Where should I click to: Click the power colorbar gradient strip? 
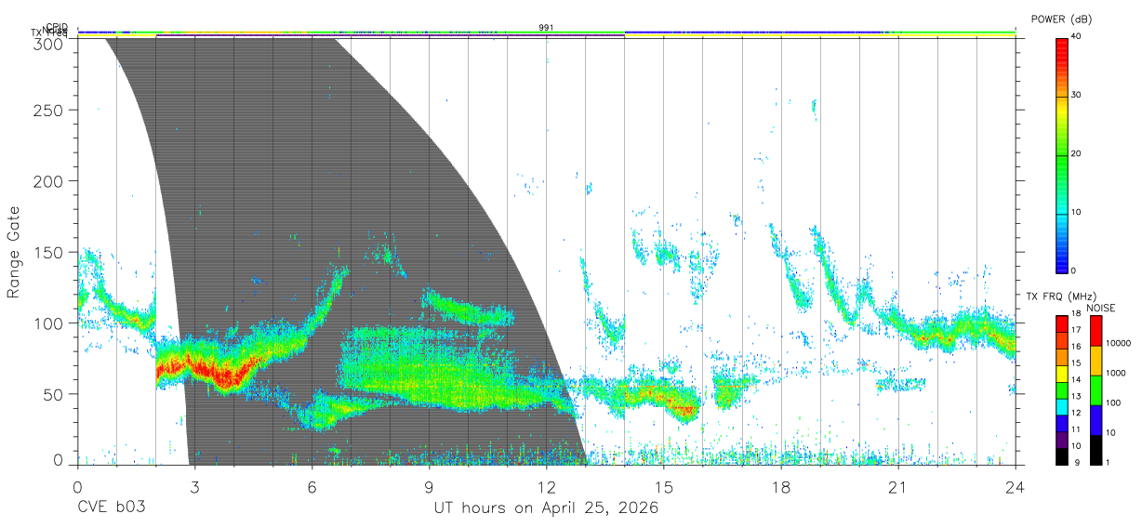coord(1061,154)
